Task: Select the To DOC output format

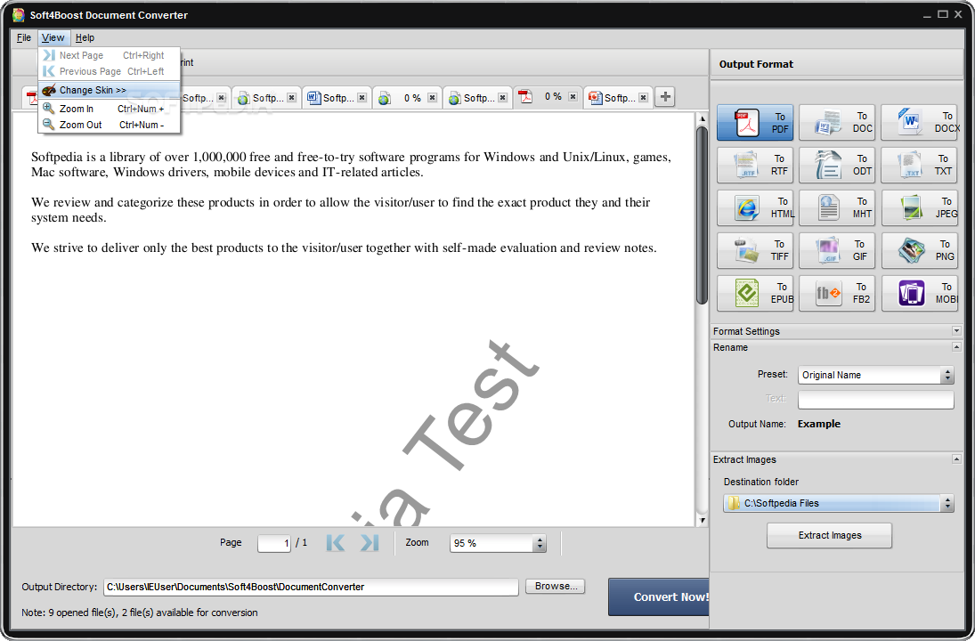Action: click(x=837, y=123)
